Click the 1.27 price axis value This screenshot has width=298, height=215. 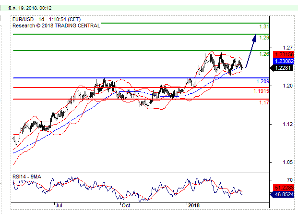(287, 48)
